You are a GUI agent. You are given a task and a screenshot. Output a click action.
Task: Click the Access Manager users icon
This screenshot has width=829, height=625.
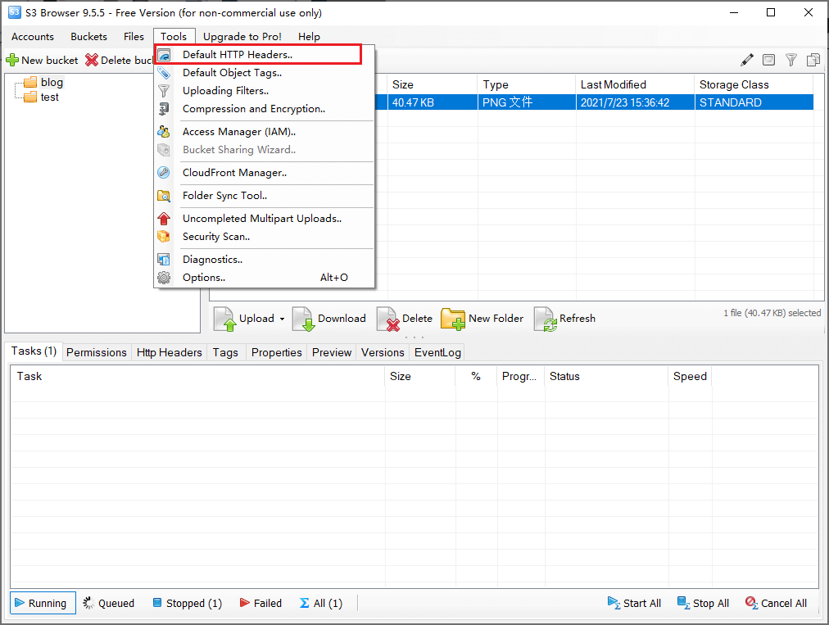(x=164, y=132)
